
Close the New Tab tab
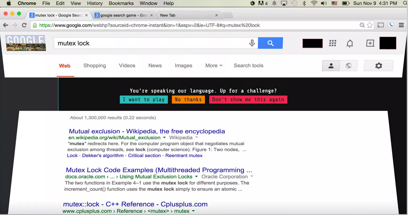pos(216,15)
